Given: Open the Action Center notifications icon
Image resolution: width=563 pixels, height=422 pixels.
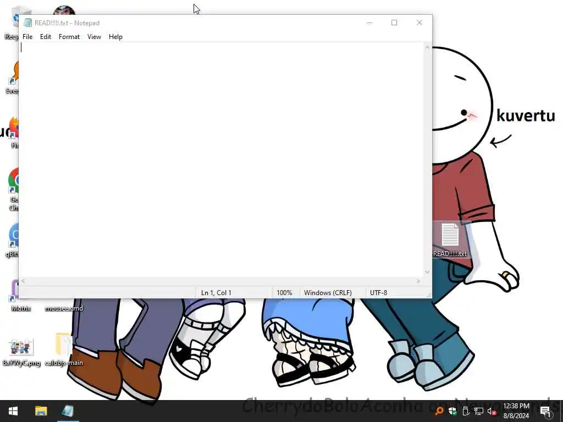Looking at the screenshot, I should click(x=546, y=411).
